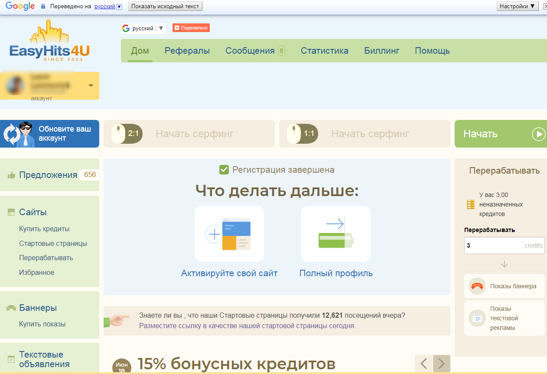Click the credits amount input field
The height and width of the screenshot is (374, 547).
point(504,245)
